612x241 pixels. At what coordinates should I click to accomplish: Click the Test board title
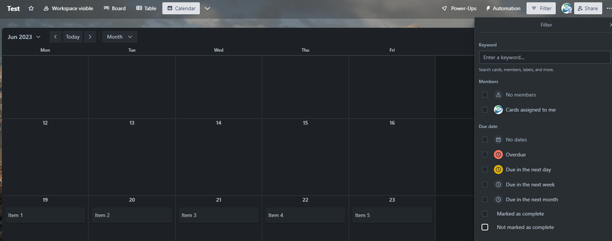pos(13,8)
